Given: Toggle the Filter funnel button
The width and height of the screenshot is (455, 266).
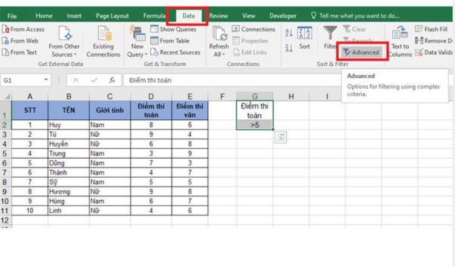Looking at the screenshot, I should click(330, 38).
